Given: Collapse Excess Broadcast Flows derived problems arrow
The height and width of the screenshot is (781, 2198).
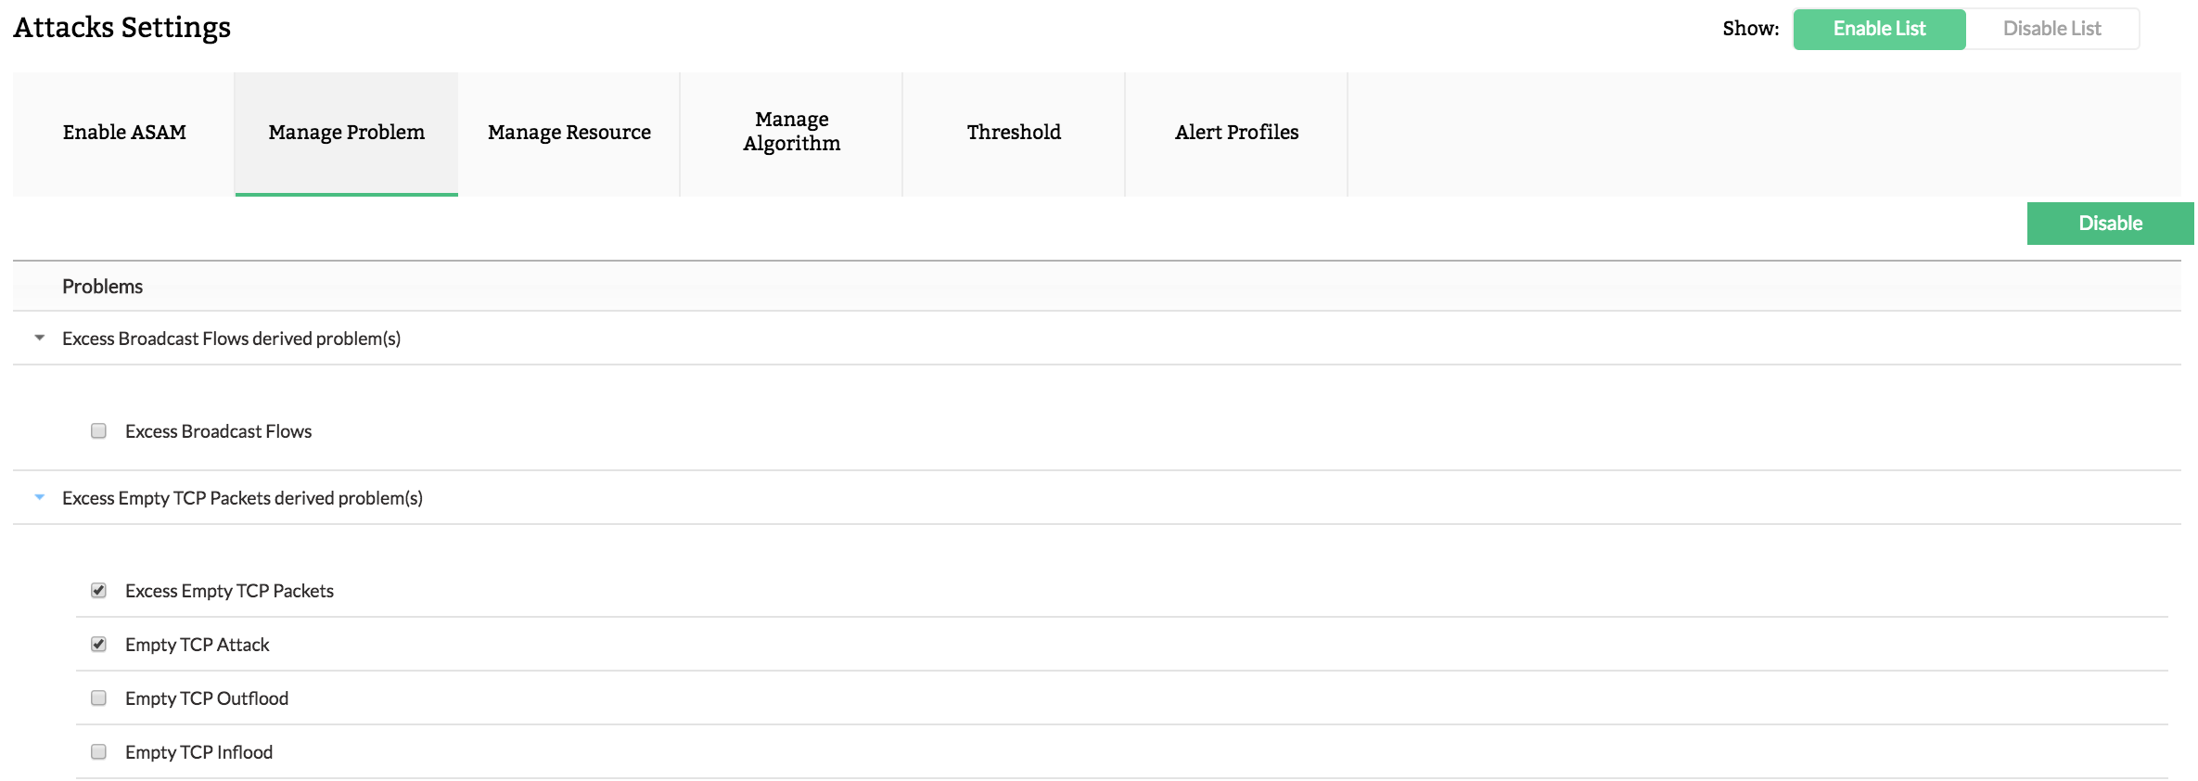Looking at the screenshot, I should [x=39, y=339].
